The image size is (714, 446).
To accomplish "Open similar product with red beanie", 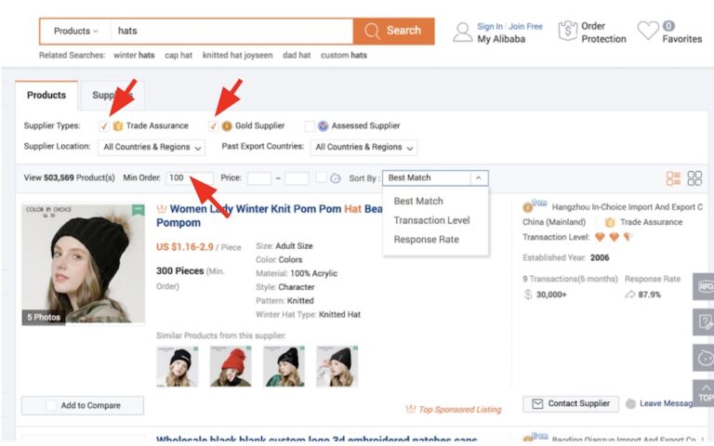I will tap(231, 366).
